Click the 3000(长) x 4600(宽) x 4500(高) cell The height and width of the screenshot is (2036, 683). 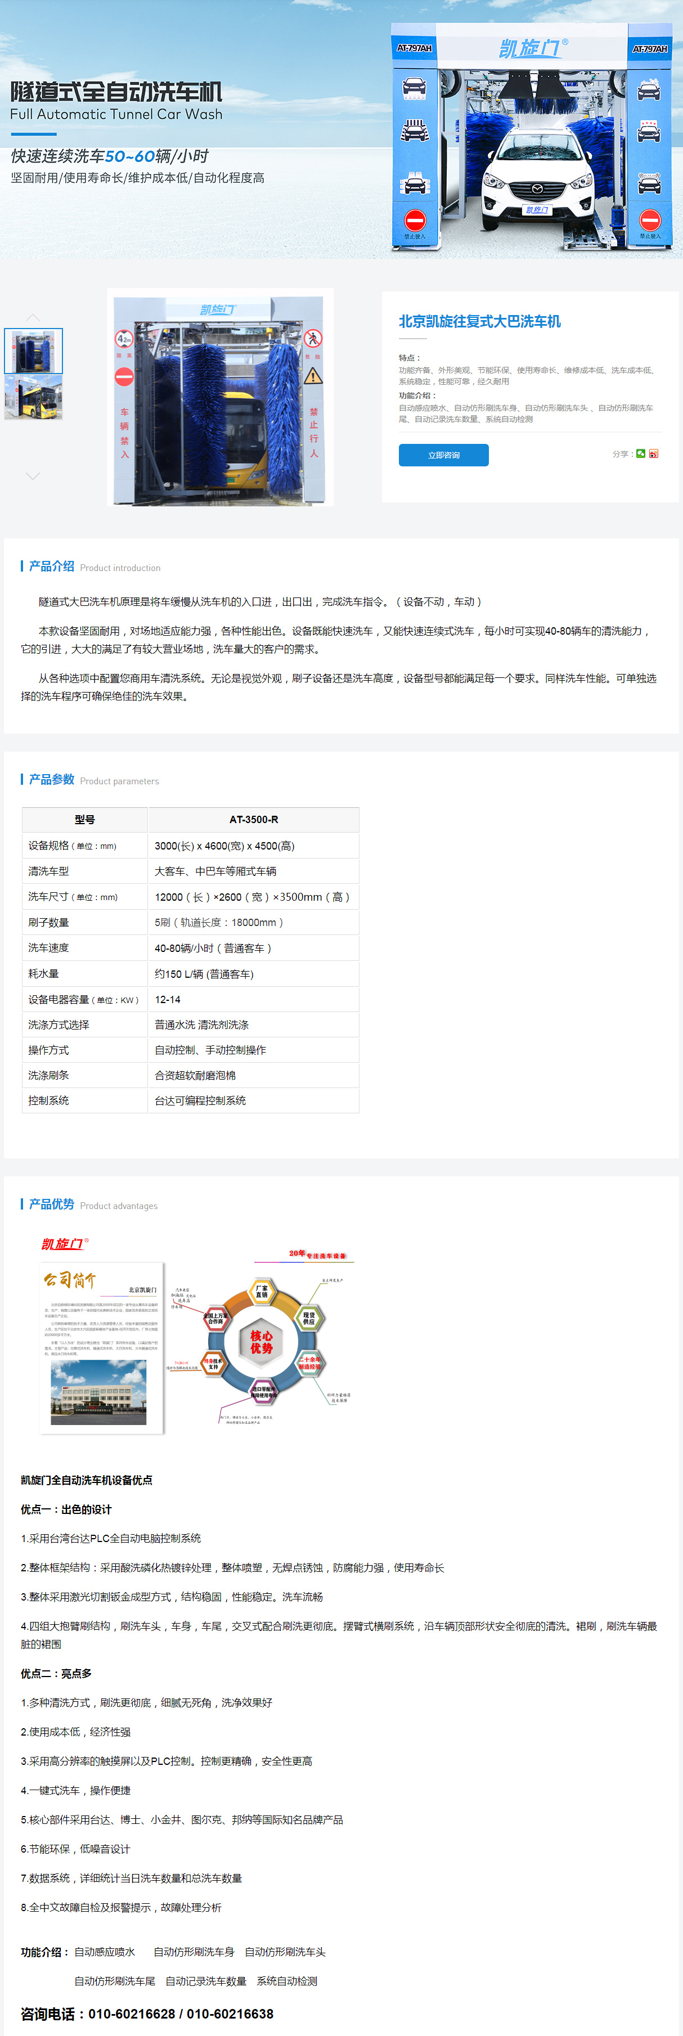point(254,846)
